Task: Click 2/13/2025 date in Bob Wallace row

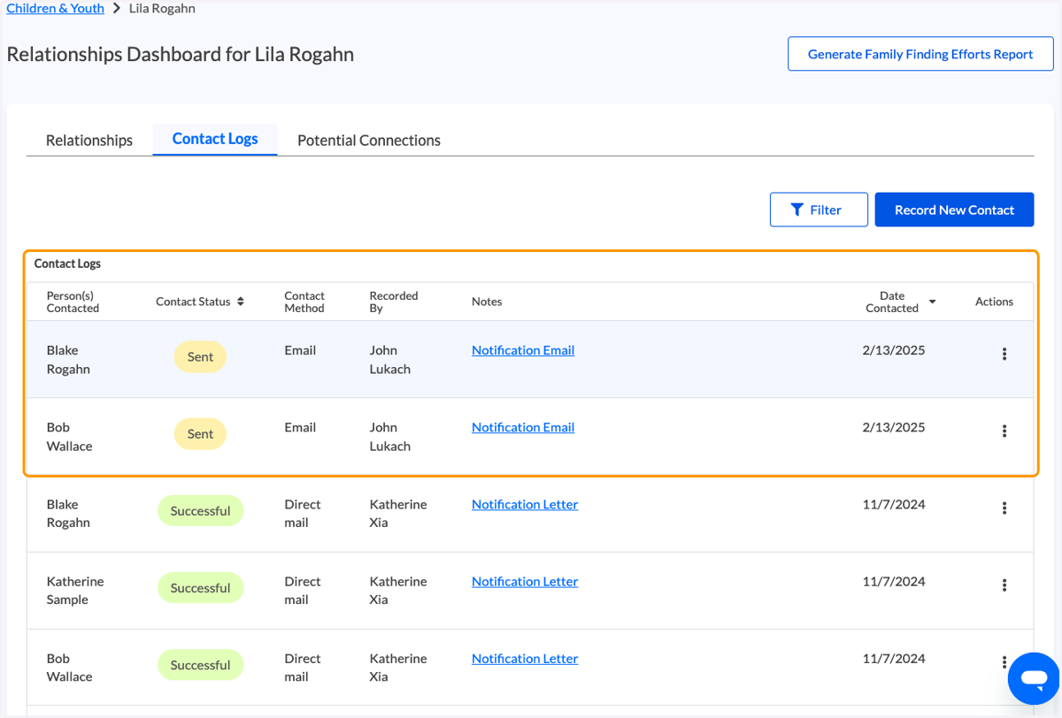Action: click(893, 427)
